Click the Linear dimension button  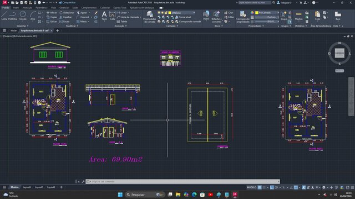[x=122, y=13]
